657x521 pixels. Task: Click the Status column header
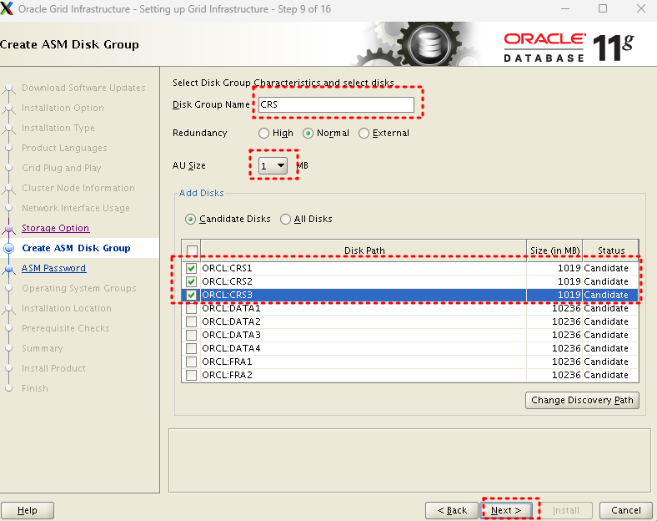[611, 250]
